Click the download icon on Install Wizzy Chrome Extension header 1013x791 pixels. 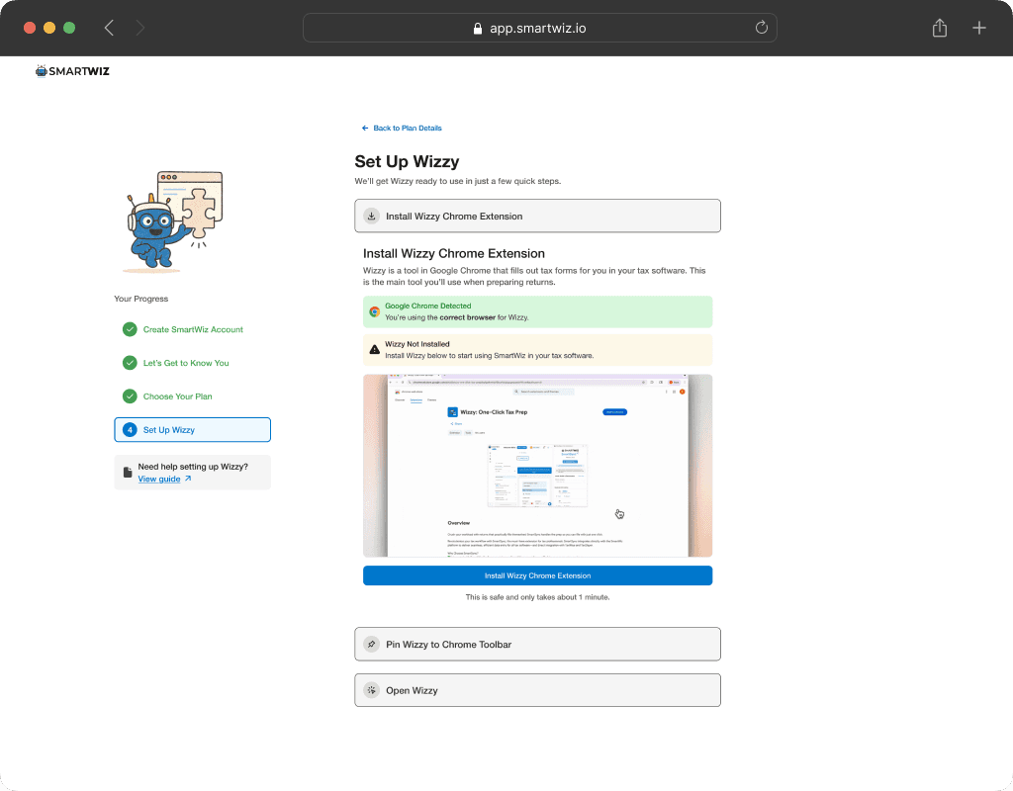(x=371, y=216)
